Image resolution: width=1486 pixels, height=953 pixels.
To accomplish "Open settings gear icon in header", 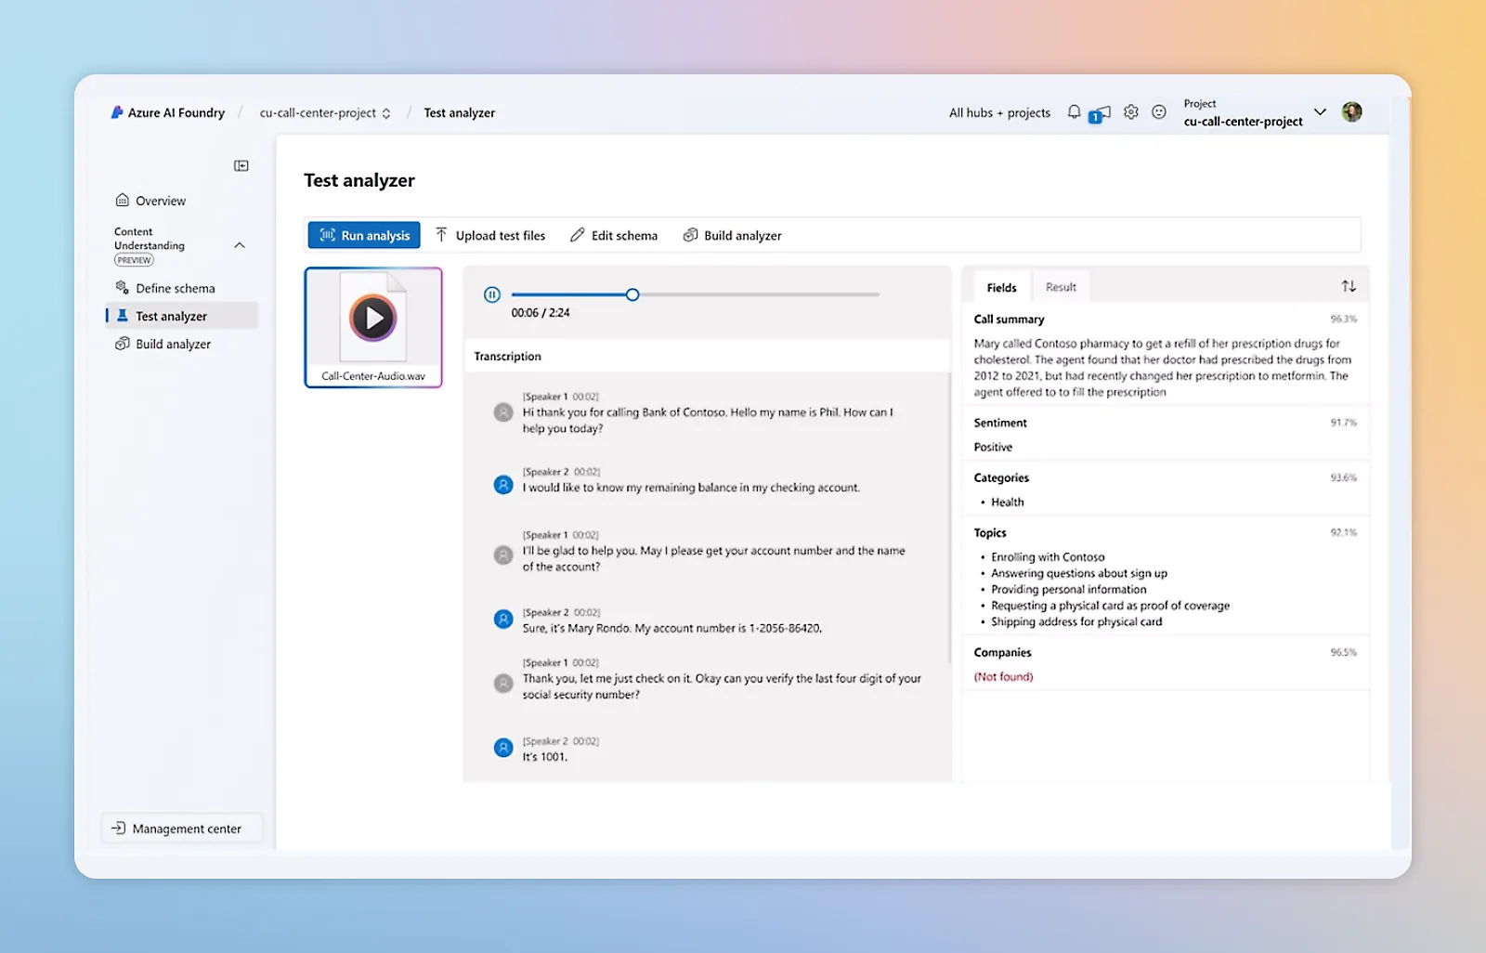I will [x=1130, y=112].
